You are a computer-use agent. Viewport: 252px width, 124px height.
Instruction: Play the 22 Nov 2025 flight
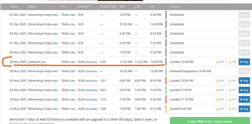[244, 109]
